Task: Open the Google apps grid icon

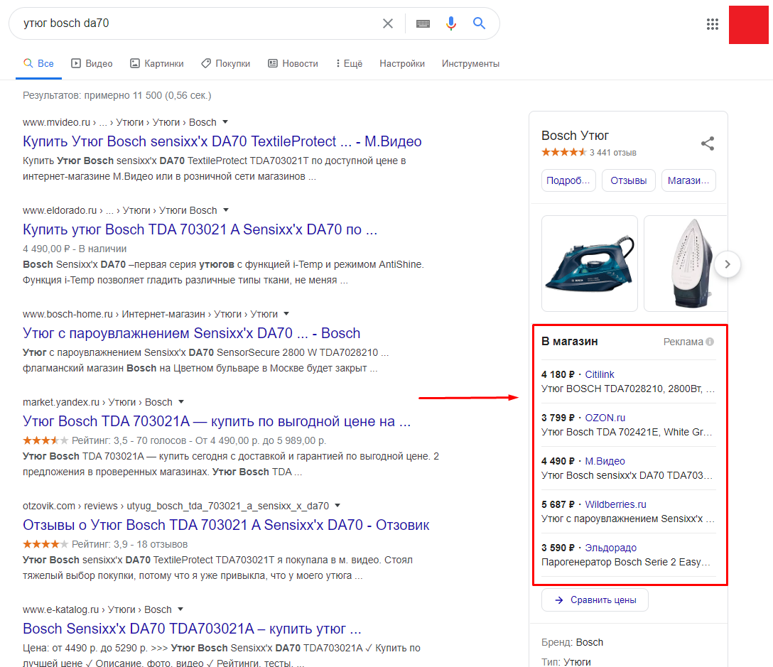Action: [713, 24]
